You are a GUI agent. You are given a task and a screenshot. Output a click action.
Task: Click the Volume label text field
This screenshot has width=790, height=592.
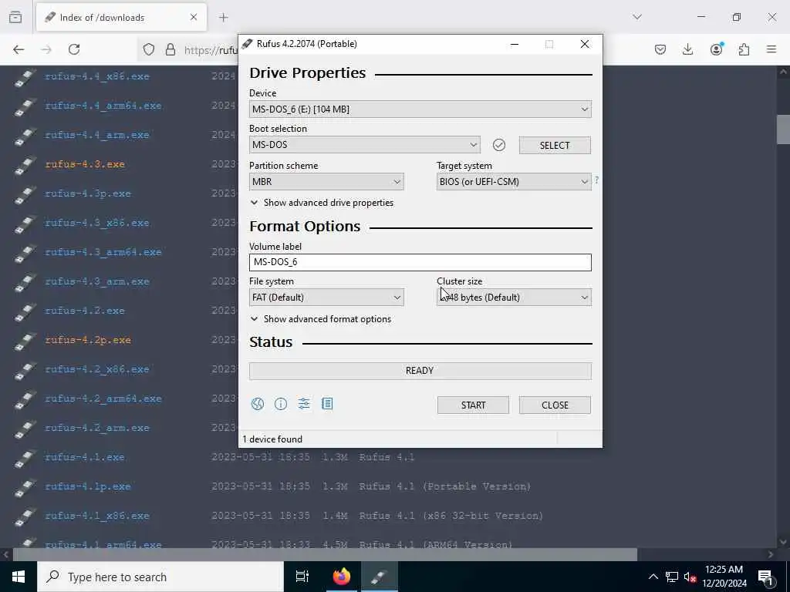point(420,262)
